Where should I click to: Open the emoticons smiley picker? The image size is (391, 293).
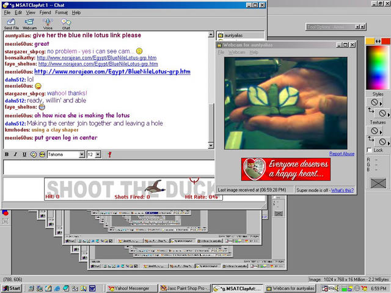(42, 154)
